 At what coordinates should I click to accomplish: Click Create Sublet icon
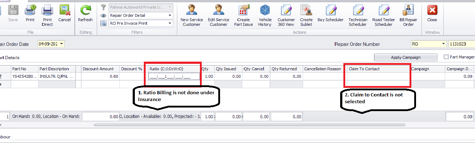(306, 15)
